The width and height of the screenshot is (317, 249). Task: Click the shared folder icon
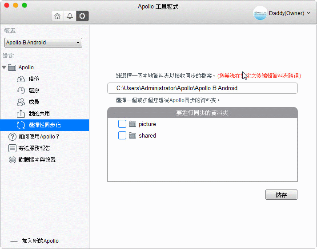pos(132,136)
